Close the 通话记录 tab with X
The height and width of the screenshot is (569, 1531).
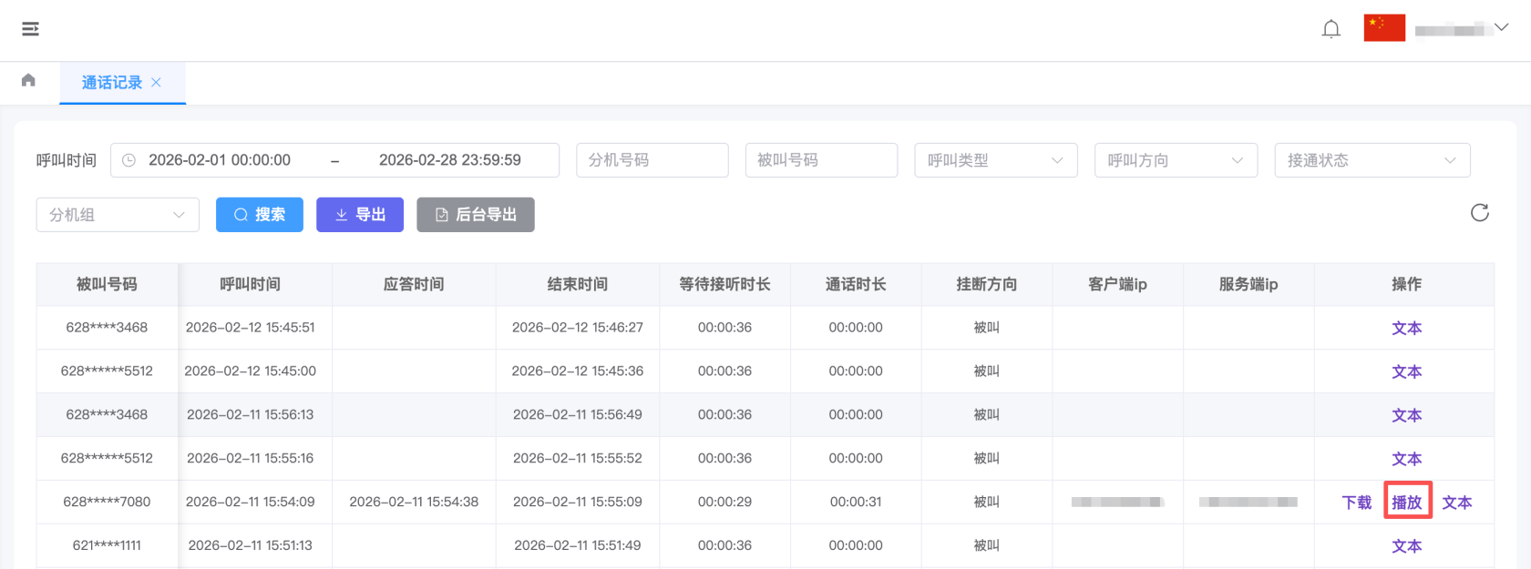click(157, 83)
